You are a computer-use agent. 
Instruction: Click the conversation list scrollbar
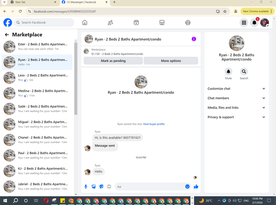[76, 78]
